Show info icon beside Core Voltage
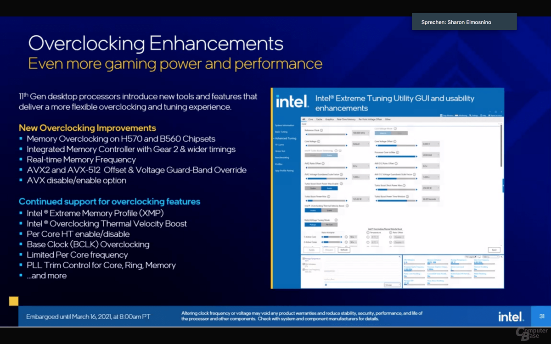Viewport: 551px width, 344px height. pos(319,141)
